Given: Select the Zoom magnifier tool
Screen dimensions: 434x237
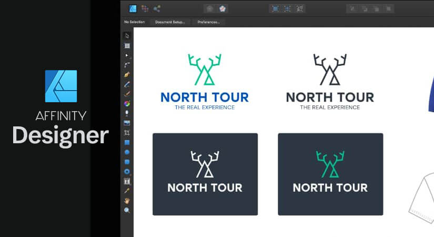Looking at the screenshot, I should pos(127,210).
